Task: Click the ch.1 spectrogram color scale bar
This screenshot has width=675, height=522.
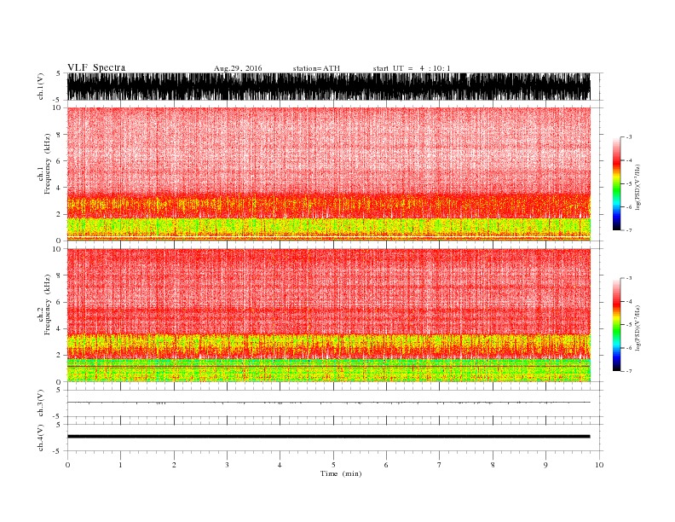Action: 616,183
